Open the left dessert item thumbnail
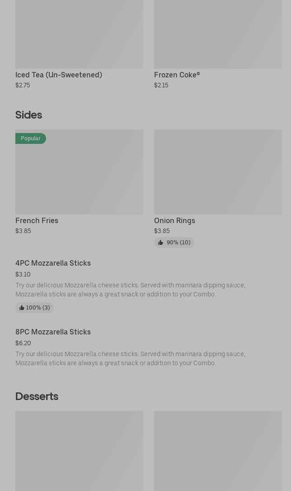Image resolution: width=291 pixels, height=491 pixels. tap(79, 450)
